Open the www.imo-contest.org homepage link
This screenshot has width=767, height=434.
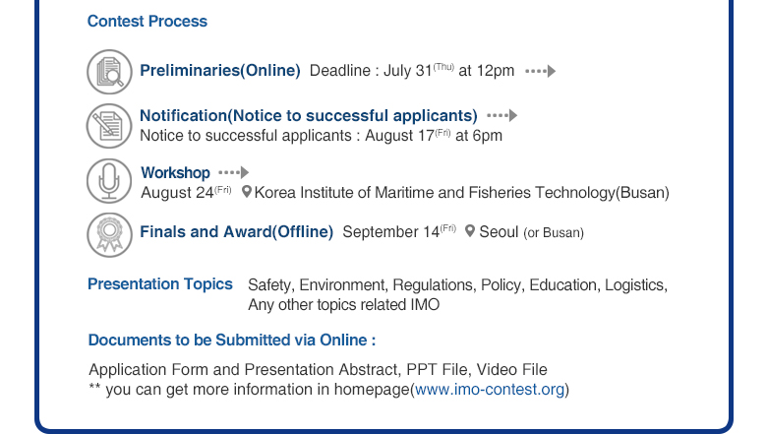tap(490, 390)
